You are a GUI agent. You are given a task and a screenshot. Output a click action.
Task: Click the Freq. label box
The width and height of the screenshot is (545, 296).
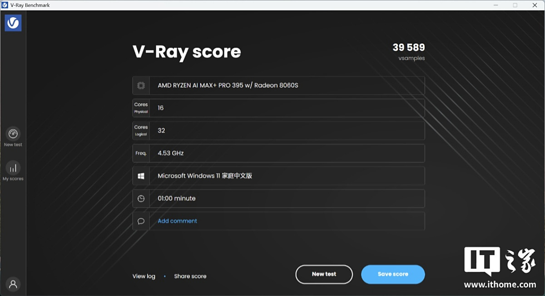point(141,153)
